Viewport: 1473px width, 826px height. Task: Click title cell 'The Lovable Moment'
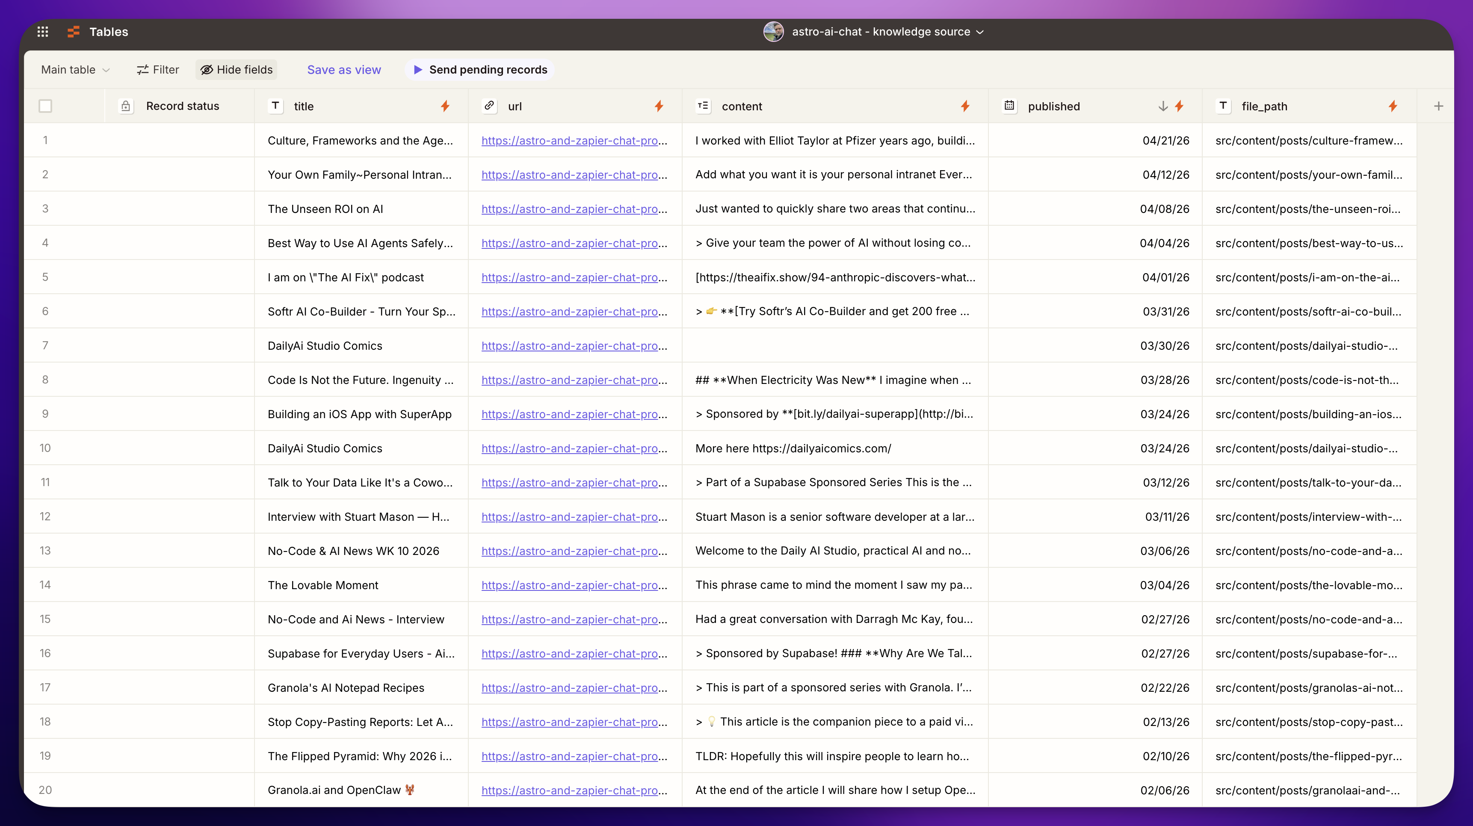(x=361, y=585)
